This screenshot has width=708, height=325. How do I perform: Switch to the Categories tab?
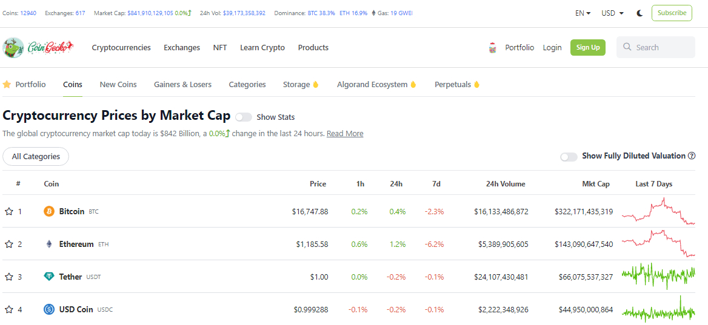pos(247,84)
